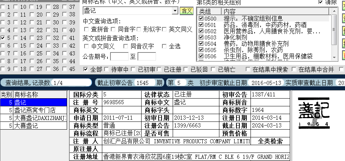345x161 pixels.
Task: Uncheck group 0505 杀虫剂 checkbox
Action: (x=201, y=50)
